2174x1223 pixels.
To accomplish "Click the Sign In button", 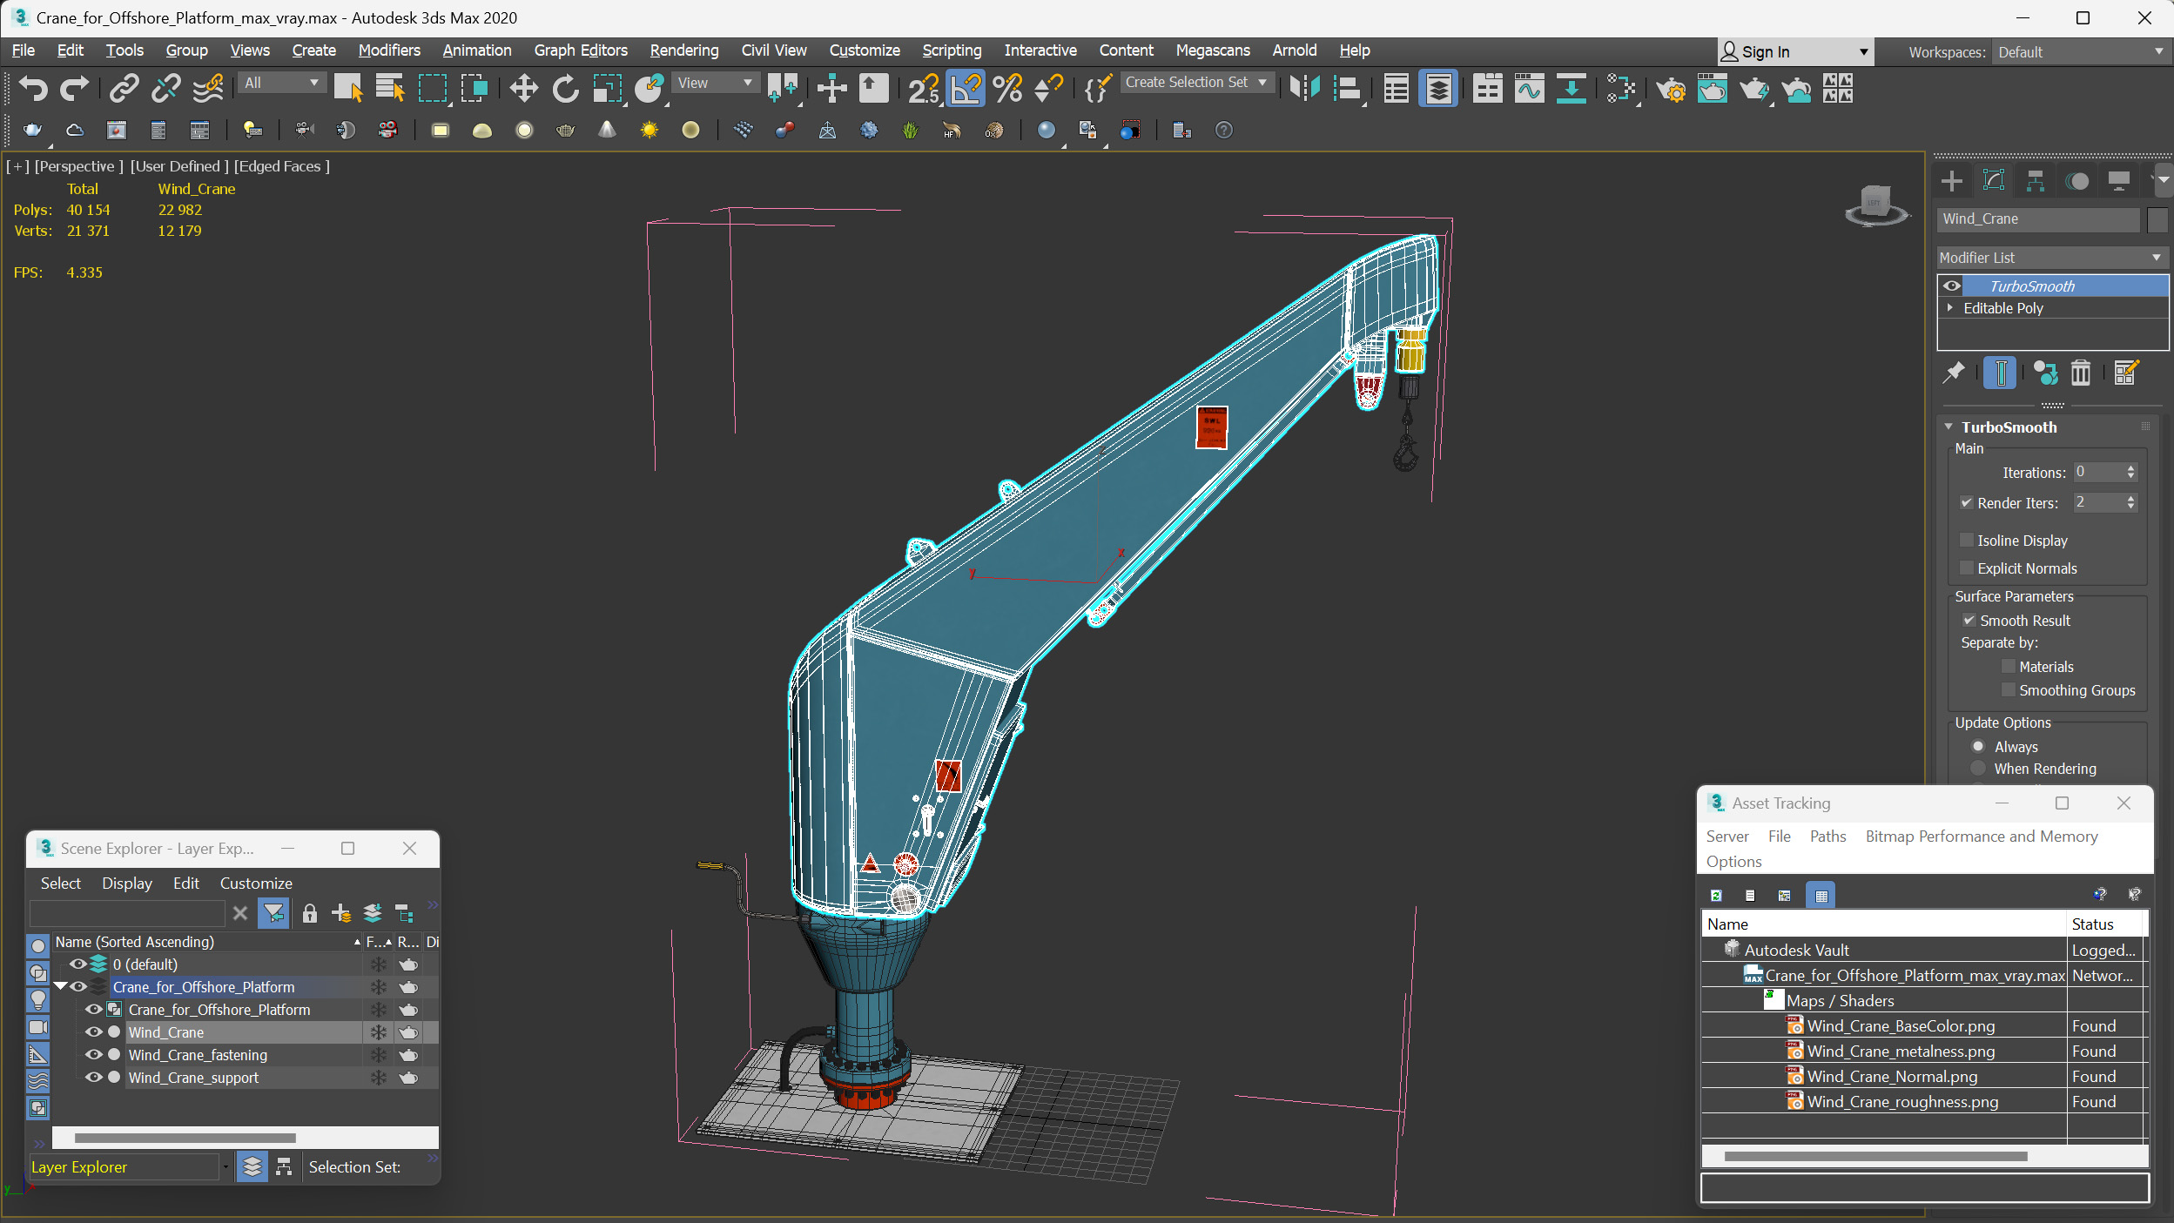I will click(x=1795, y=52).
